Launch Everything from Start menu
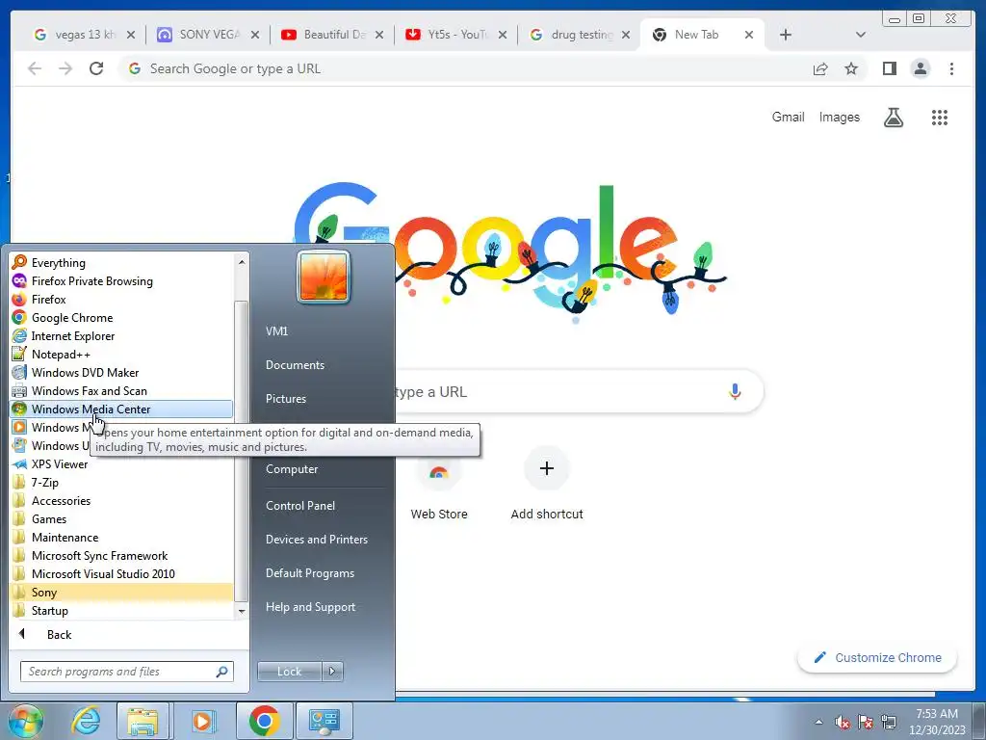The image size is (986, 740). [x=121, y=262]
